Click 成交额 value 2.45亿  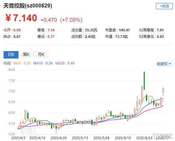[90, 37]
